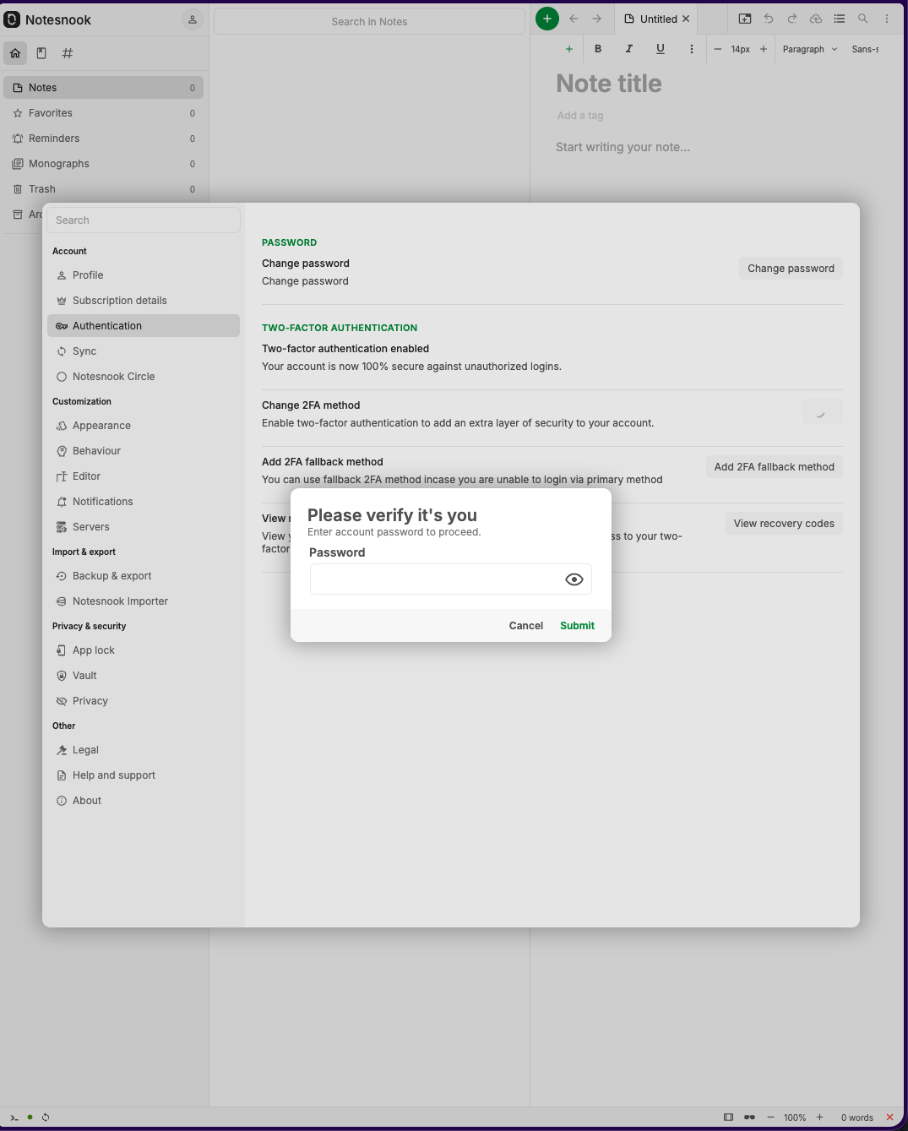Click the home tab icon
Image resolution: width=908 pixels, height=1131 pixels.
pos(15,53)
